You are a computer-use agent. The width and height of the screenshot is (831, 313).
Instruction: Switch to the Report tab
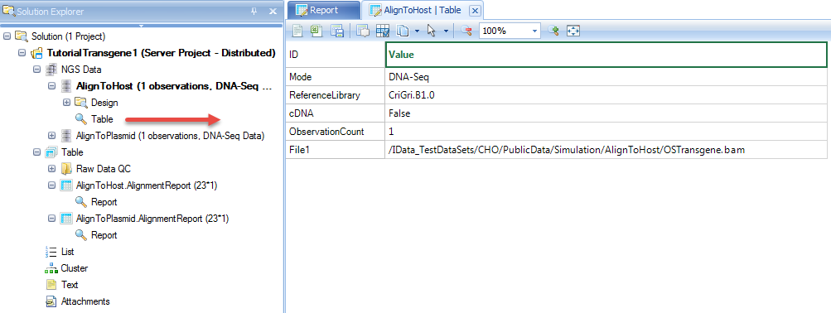[323, 10]
